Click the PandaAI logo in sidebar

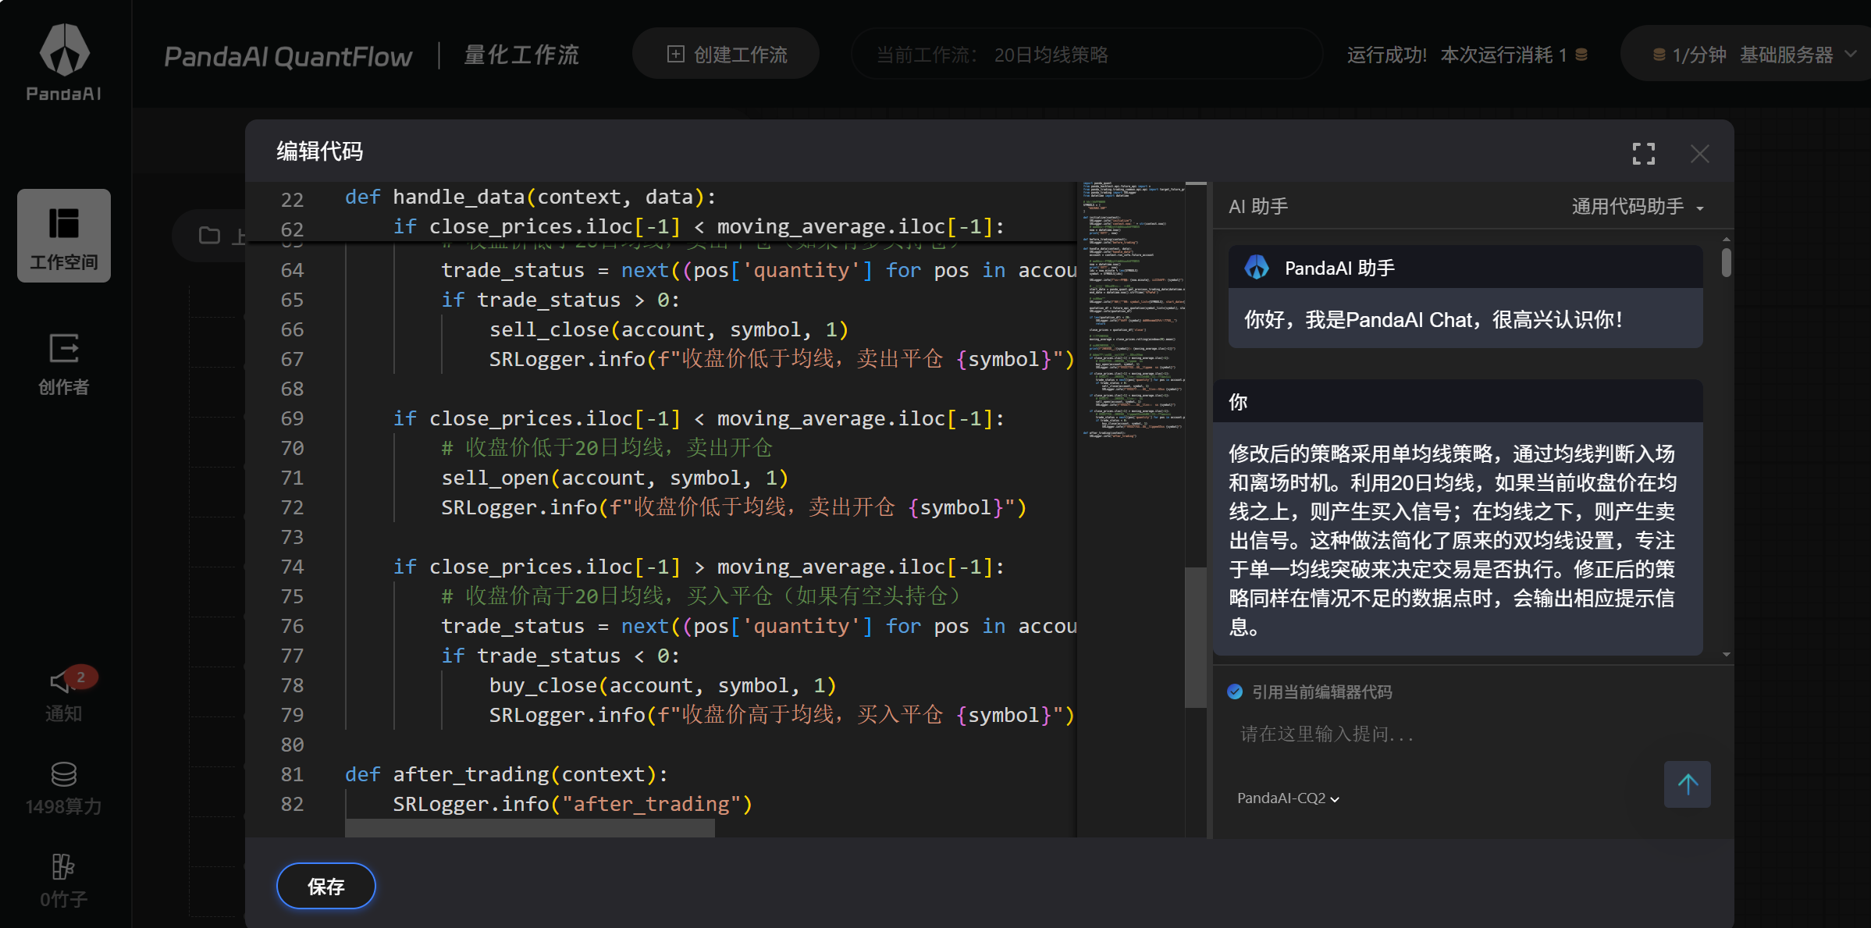pyautogui.click(x=64, y=62)
